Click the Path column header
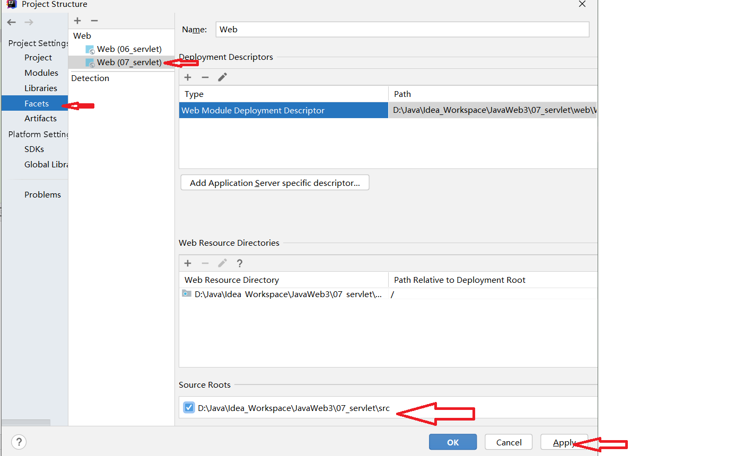This screenshot has height=456, width=753. pos(493,94)
